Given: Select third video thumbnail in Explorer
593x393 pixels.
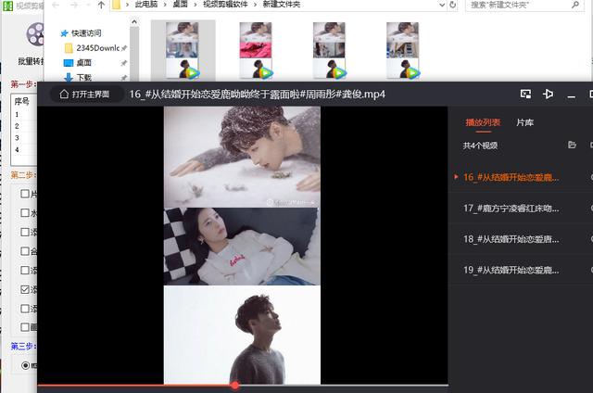Looking at the screenshot, I should 329,50.
